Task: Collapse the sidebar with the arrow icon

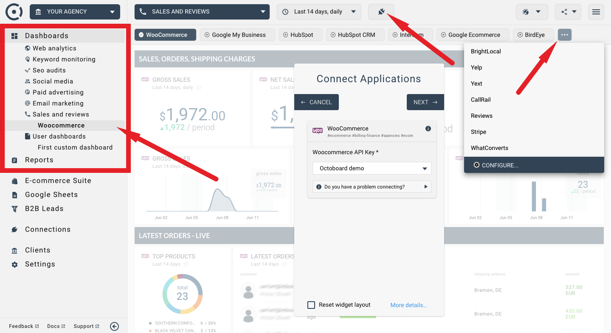Action: coord(114,326)
